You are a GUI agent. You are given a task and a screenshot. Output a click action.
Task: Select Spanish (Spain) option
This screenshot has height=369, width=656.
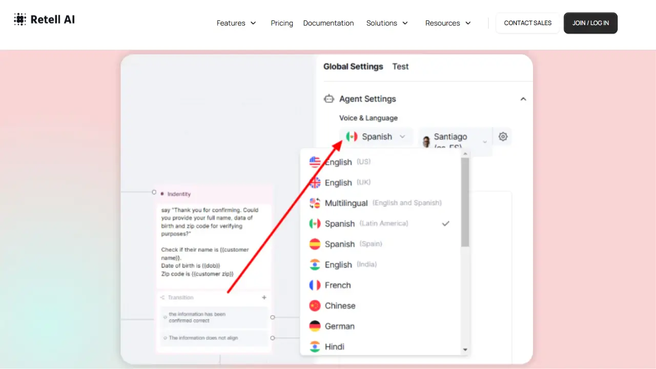(381, 244)
